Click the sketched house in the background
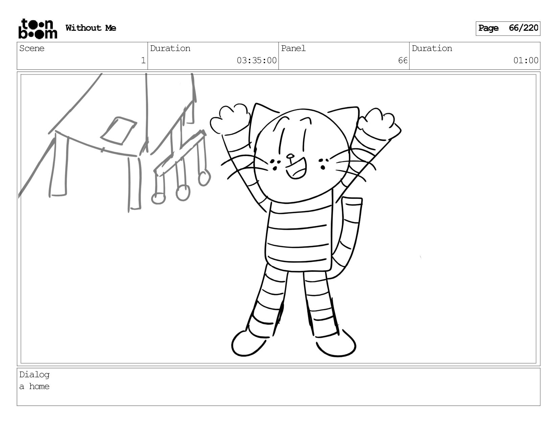 coord(115,142)
